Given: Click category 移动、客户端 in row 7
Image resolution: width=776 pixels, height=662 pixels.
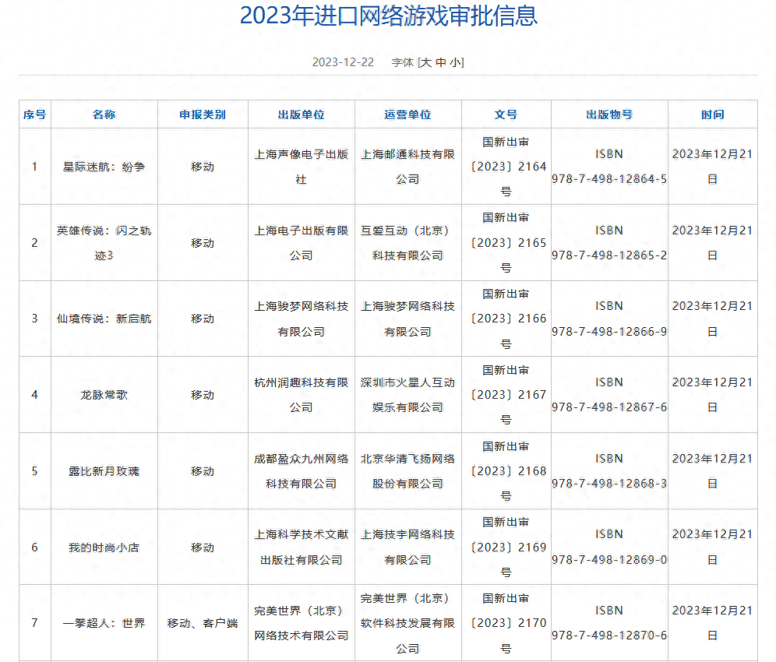Looking at the screenshot, I should coord(203,623).
